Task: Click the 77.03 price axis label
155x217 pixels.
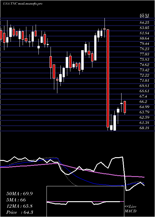Action: [144, 54]
